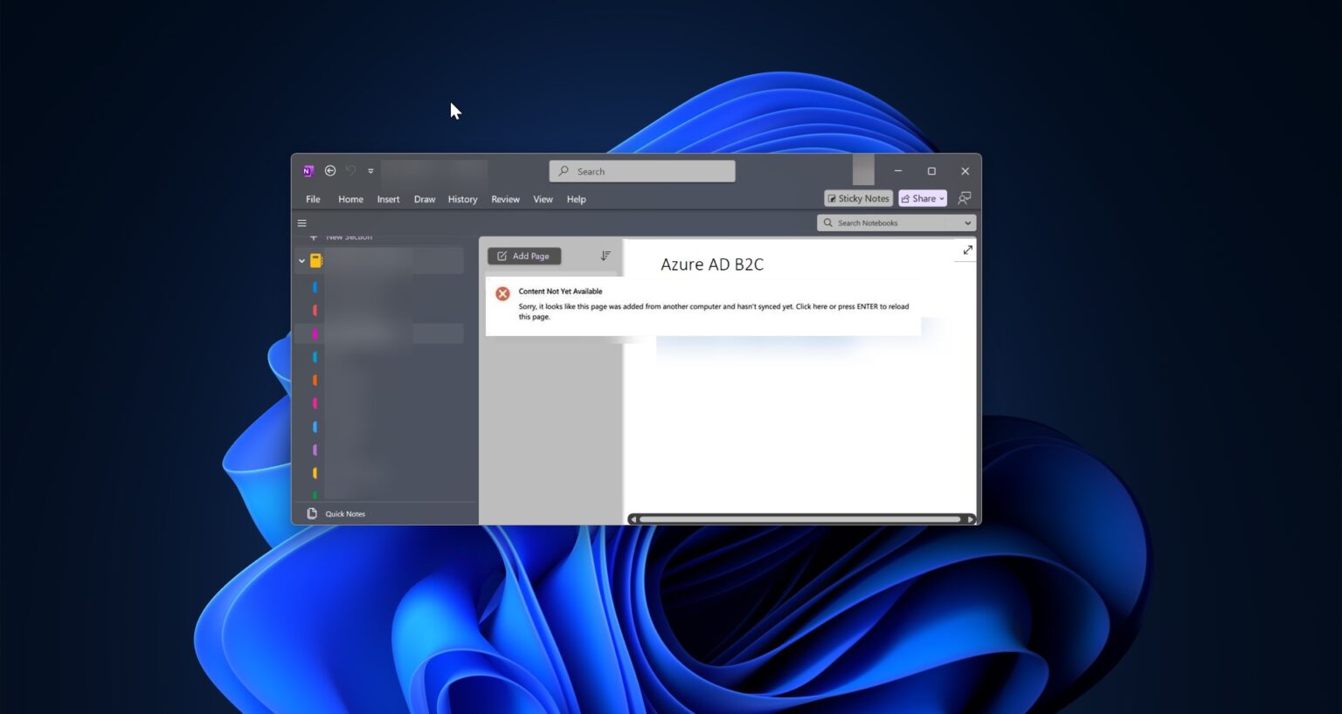Click the Search Notebooks magnifier icon
The height and width of the screenshot is (714, 1342).
(x=828, y=223)
